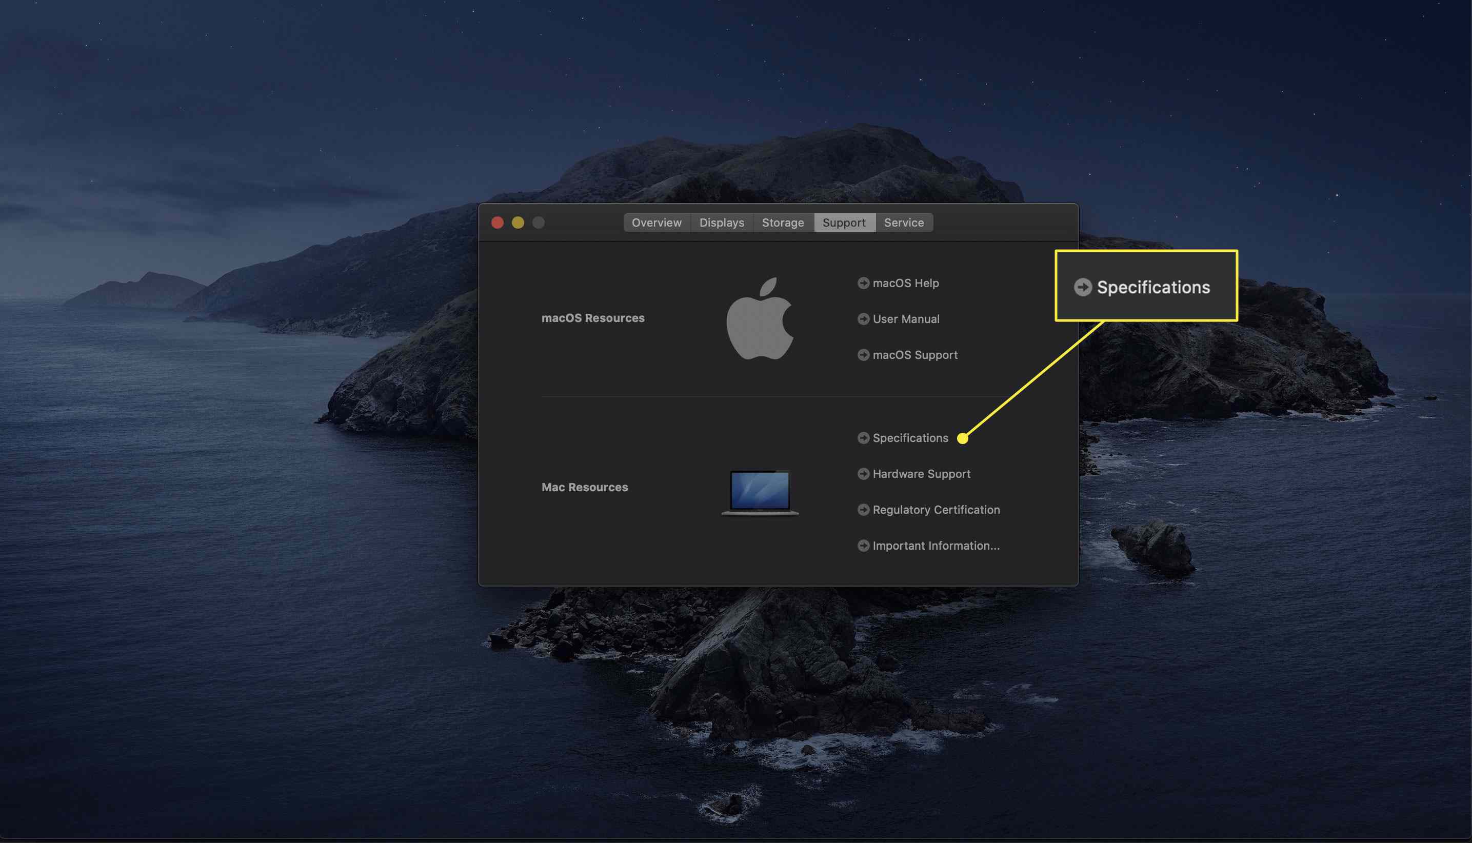Open Specifications link under Mac Resources
Image resolution: width=1472 pixels, height=843 pixels.
click(x=908, y=437)
